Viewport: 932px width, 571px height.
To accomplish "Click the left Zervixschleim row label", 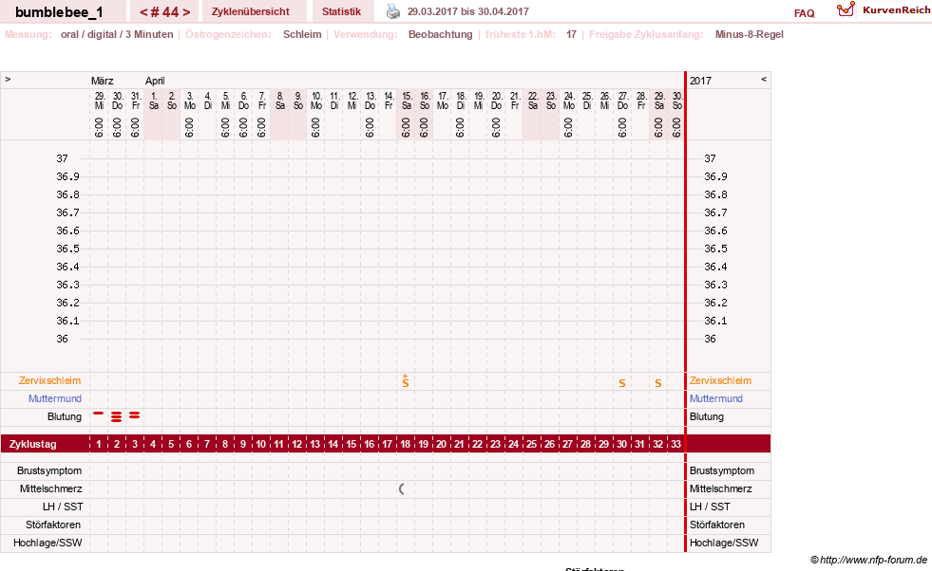I will tap(50, 381).
